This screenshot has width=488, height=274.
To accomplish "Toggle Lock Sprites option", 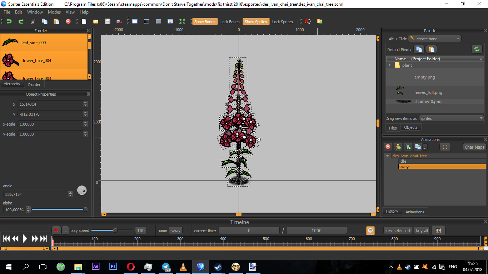I will coord(282,22).
